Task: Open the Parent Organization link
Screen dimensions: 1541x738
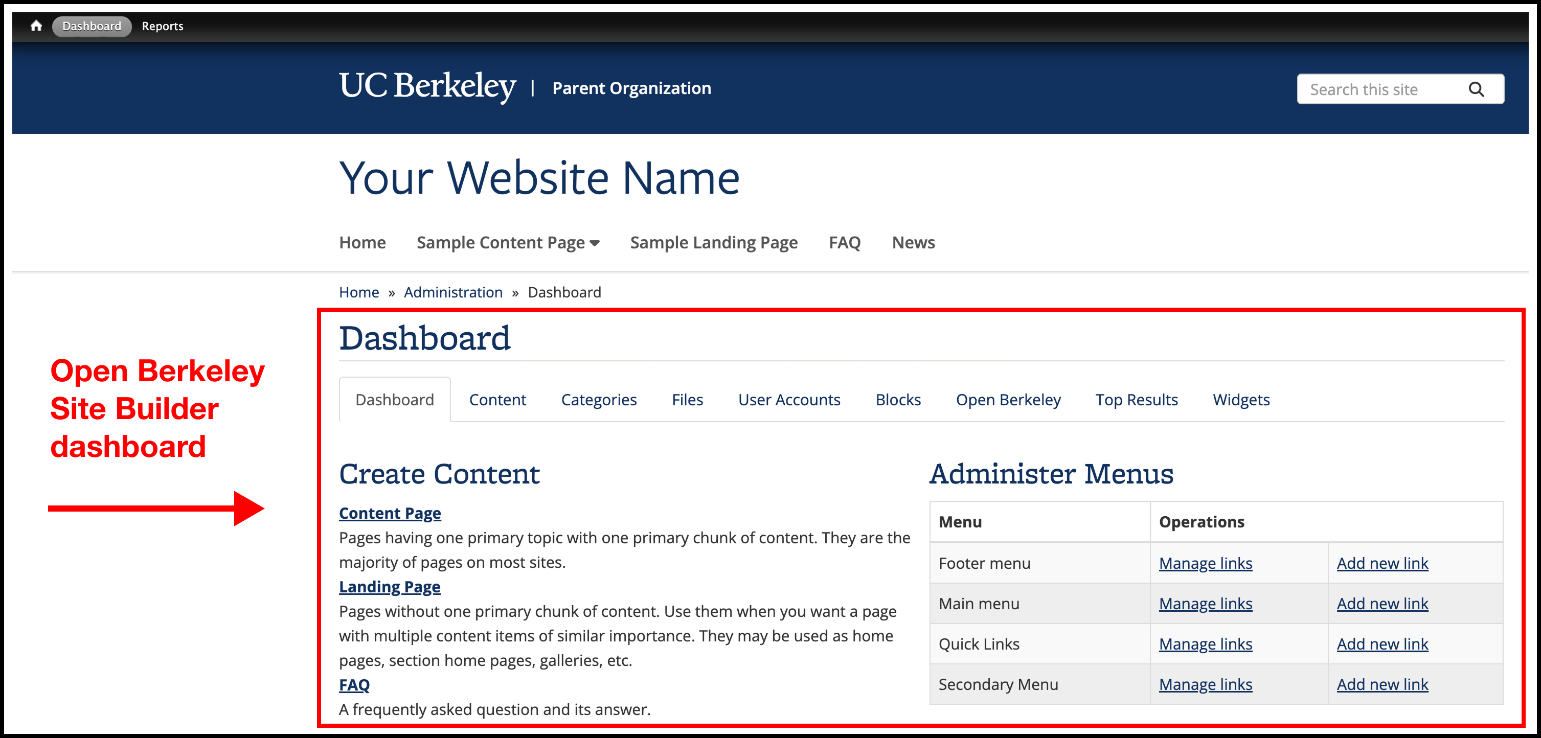Action: point(632,88)
